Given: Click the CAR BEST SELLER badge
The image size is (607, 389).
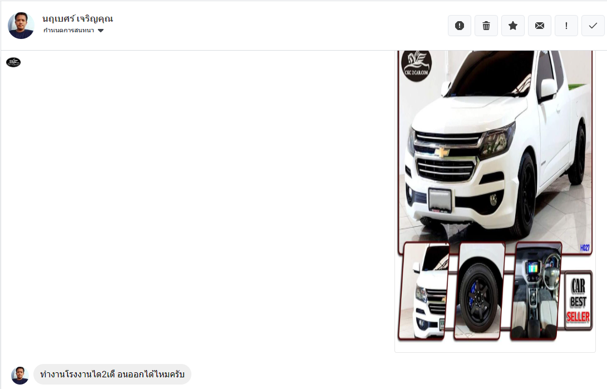Looking at the screenshot, I should [x=578, y=301].
